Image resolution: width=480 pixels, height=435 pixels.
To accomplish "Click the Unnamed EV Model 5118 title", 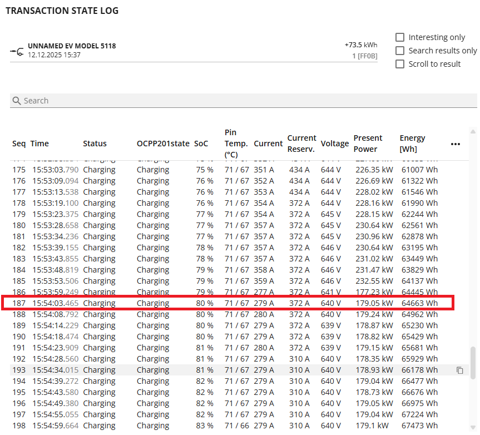I will [x=72, y=46].
